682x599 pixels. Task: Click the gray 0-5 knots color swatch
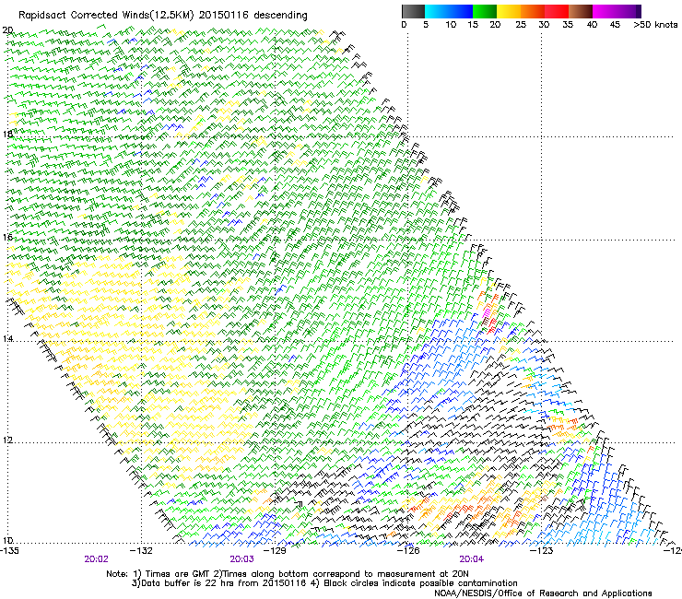tap(413, 11)
